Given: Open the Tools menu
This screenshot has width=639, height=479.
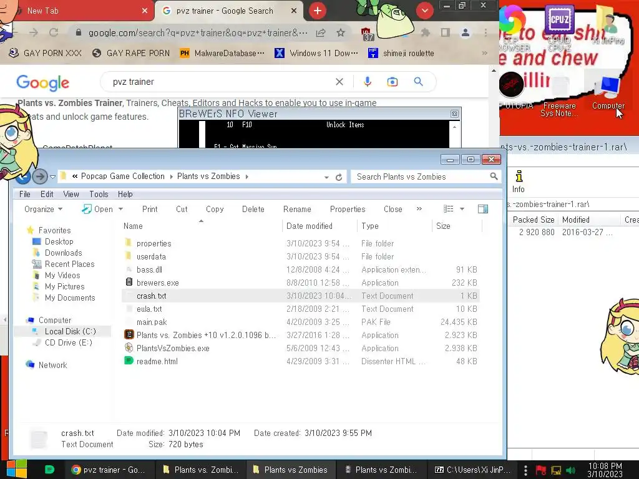Looking at the screenshot, I should (99, 195).
